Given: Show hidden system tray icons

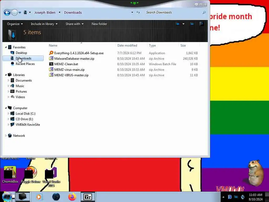Looking at the screenshot, I should point(223,197).
